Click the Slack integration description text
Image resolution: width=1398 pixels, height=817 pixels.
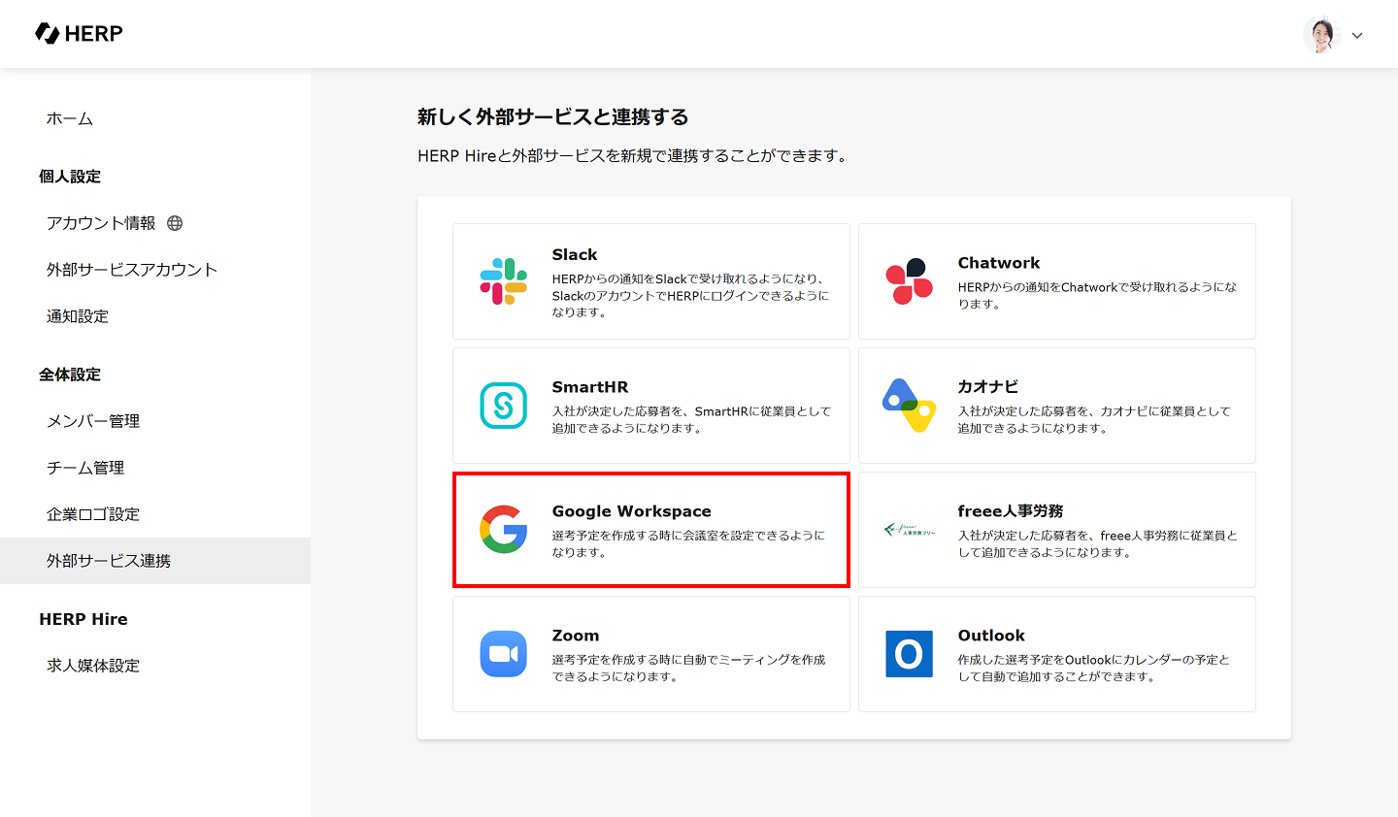click(691, 296)
